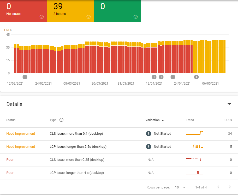Click the Trend column header
Viewport: 238px width, 195px height.
(190, 120)
